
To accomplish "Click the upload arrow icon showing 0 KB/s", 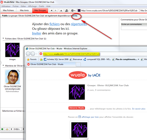I will pyautogui.click(x=11, y=129).
